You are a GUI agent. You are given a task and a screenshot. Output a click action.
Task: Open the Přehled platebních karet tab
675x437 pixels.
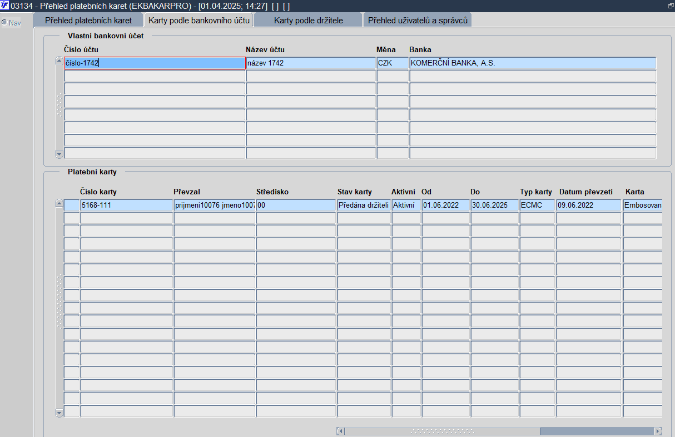[88, 21]
